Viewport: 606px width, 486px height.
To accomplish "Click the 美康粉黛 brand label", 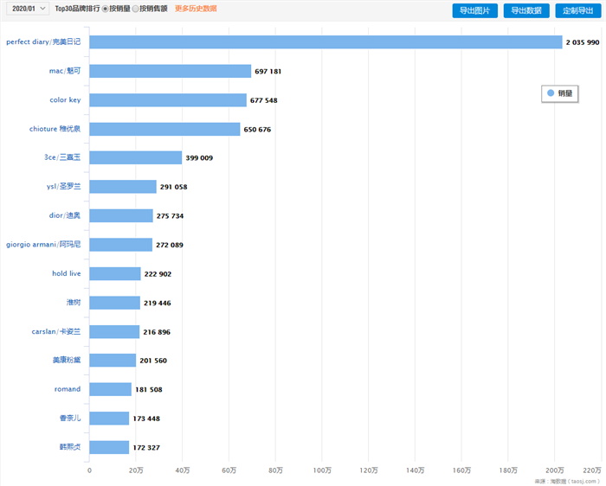I will pos(67,360).
